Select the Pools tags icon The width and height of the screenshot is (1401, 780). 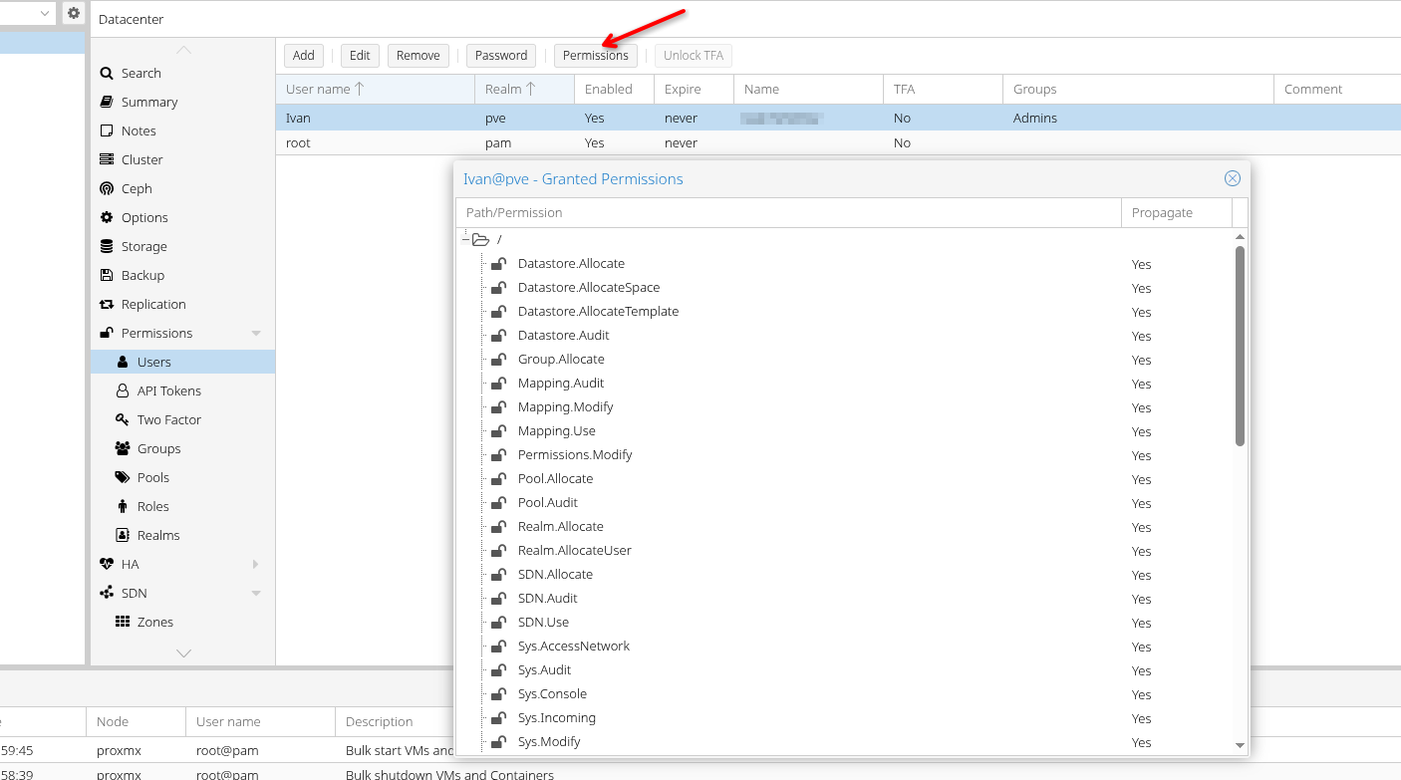(x=123, y=477)
